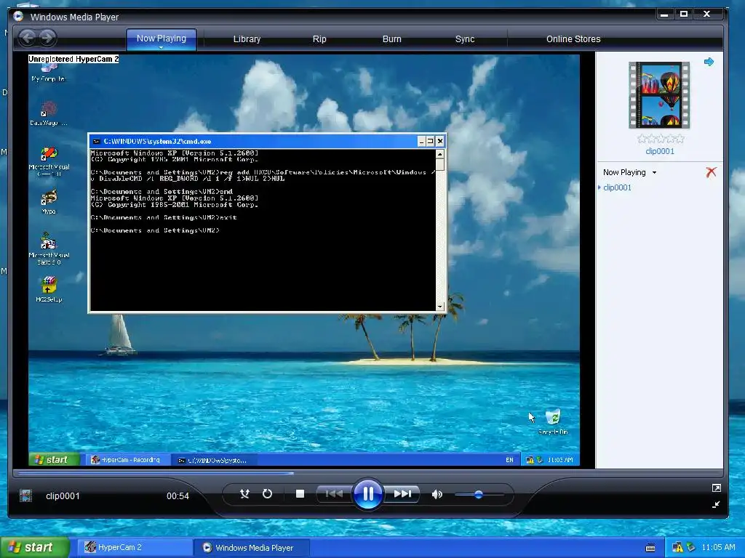Select clip0001 in the playlist
The image size is (745, 558).
click(x=617, y=187)
